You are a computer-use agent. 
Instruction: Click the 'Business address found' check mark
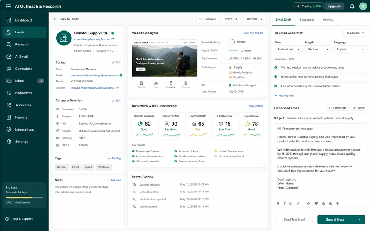pyautogui.click(x=175, y=161)
